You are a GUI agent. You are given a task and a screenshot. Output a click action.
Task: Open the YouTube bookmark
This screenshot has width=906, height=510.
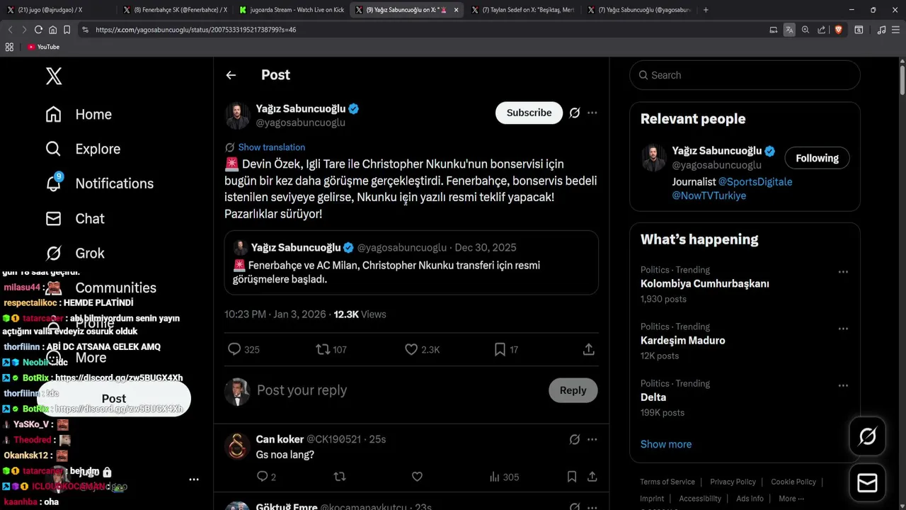(x=43, y=47)
